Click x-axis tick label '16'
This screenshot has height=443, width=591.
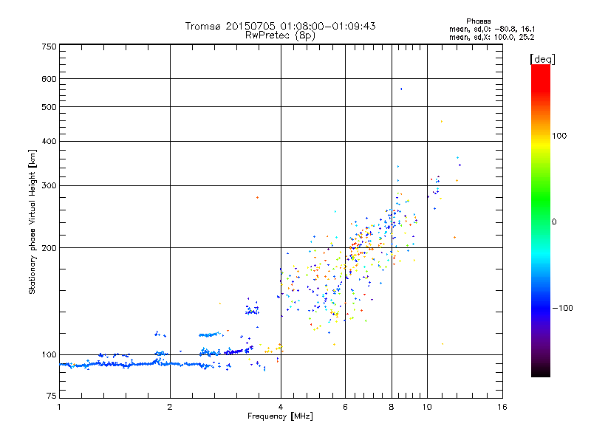pyautogui.click(x=502, y=407)
